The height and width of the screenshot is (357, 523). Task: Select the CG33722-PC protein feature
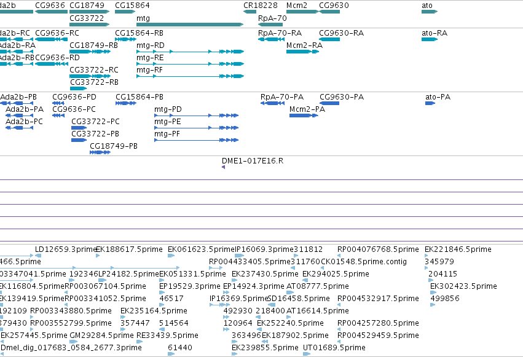pos(79,128)
